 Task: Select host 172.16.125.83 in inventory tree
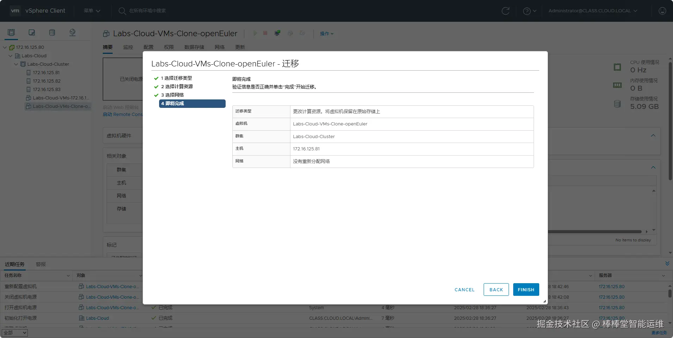click(x=46, y=90)
